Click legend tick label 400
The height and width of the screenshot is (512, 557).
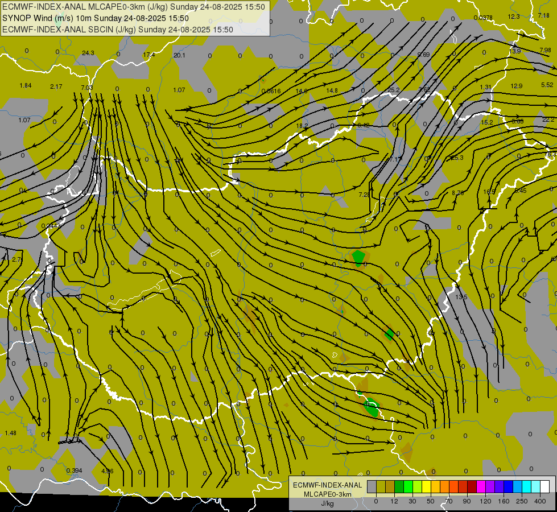pyautogui.click(x=540, y=501)
